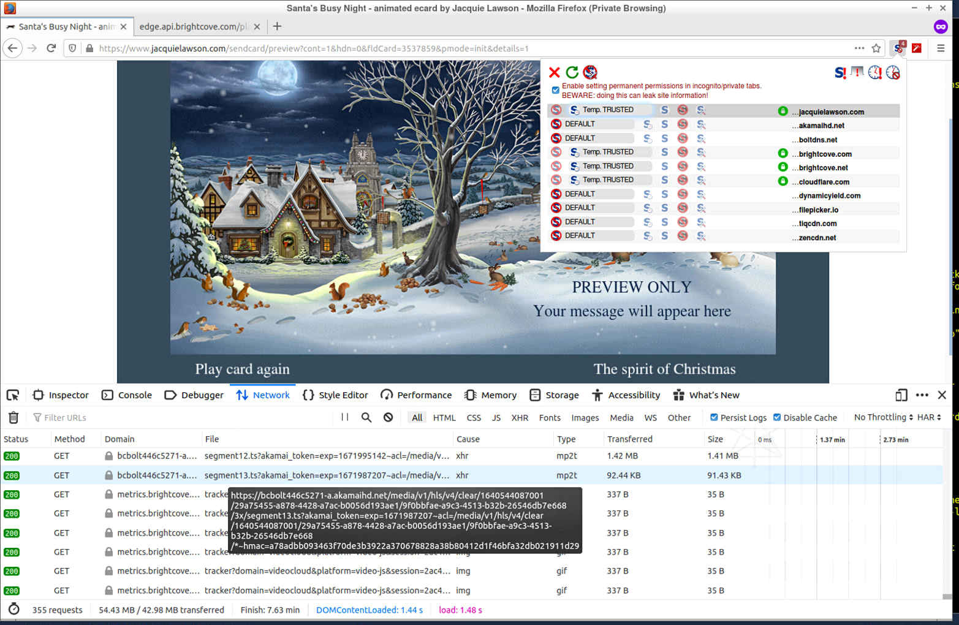Click the network search magnifier icon
This screenshot has width=959, height=625.
[366, 417]
